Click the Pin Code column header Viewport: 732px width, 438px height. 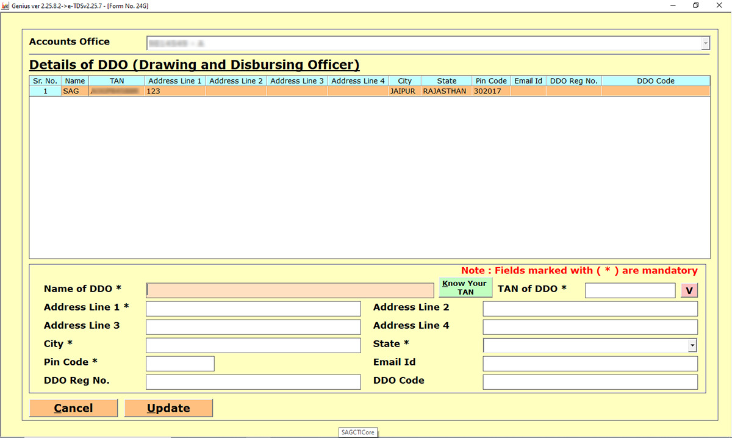coord(491,81)
